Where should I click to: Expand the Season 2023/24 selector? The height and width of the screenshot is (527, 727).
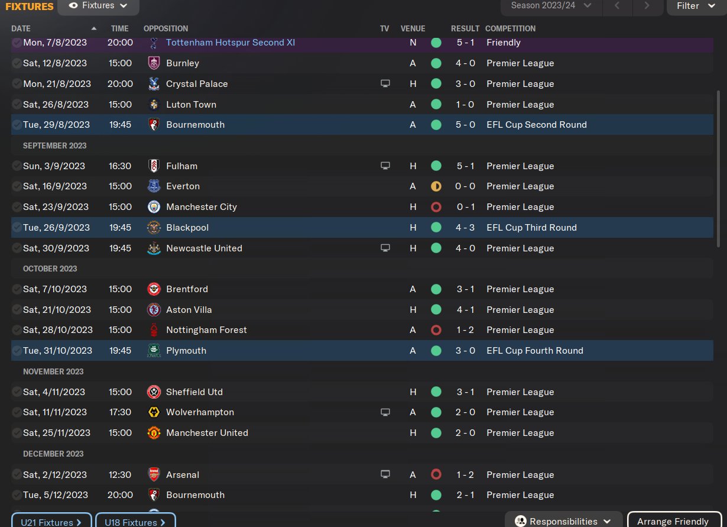click(x=551, y=6)
